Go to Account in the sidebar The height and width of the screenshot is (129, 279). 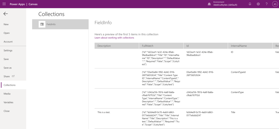tap(8, 42)
